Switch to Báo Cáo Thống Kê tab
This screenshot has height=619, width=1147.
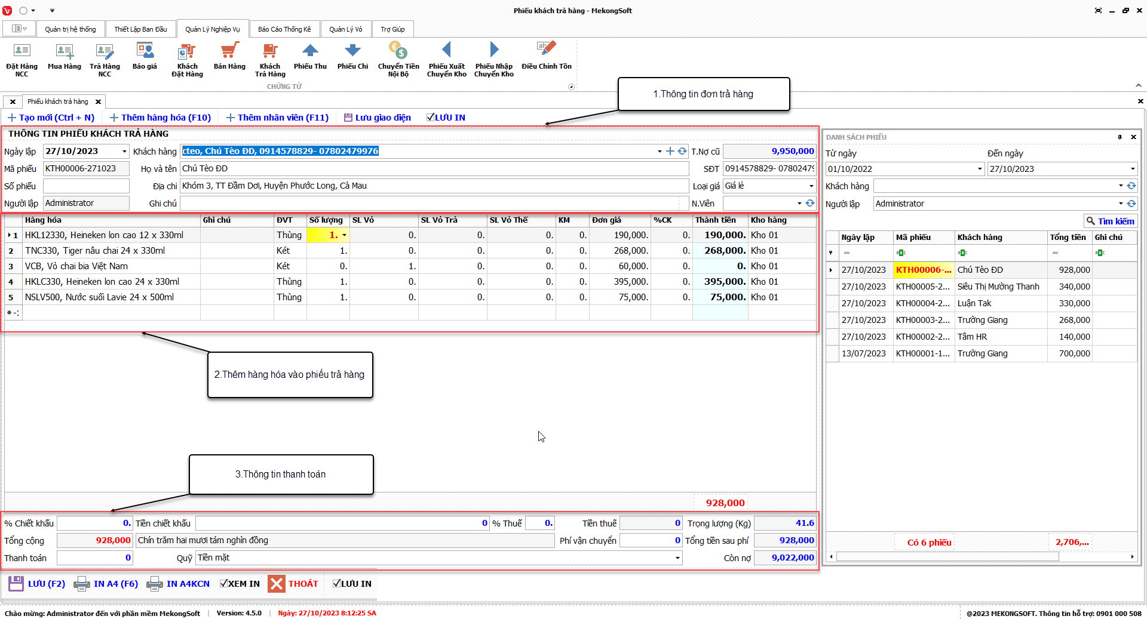tap(284, 29)
